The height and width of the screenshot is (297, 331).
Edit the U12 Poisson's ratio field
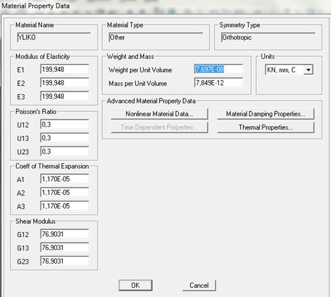(64, 124)
